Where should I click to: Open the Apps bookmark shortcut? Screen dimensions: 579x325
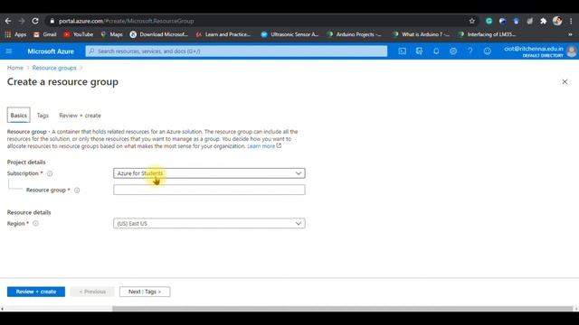pos(15,34)
